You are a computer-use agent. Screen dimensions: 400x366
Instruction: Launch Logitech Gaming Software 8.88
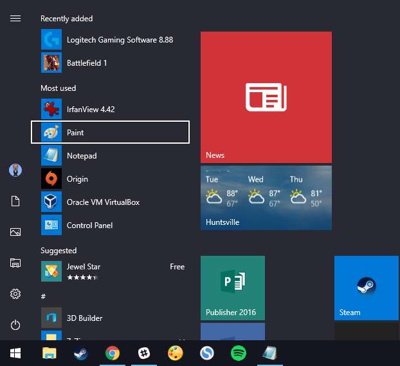coord(110,39)
